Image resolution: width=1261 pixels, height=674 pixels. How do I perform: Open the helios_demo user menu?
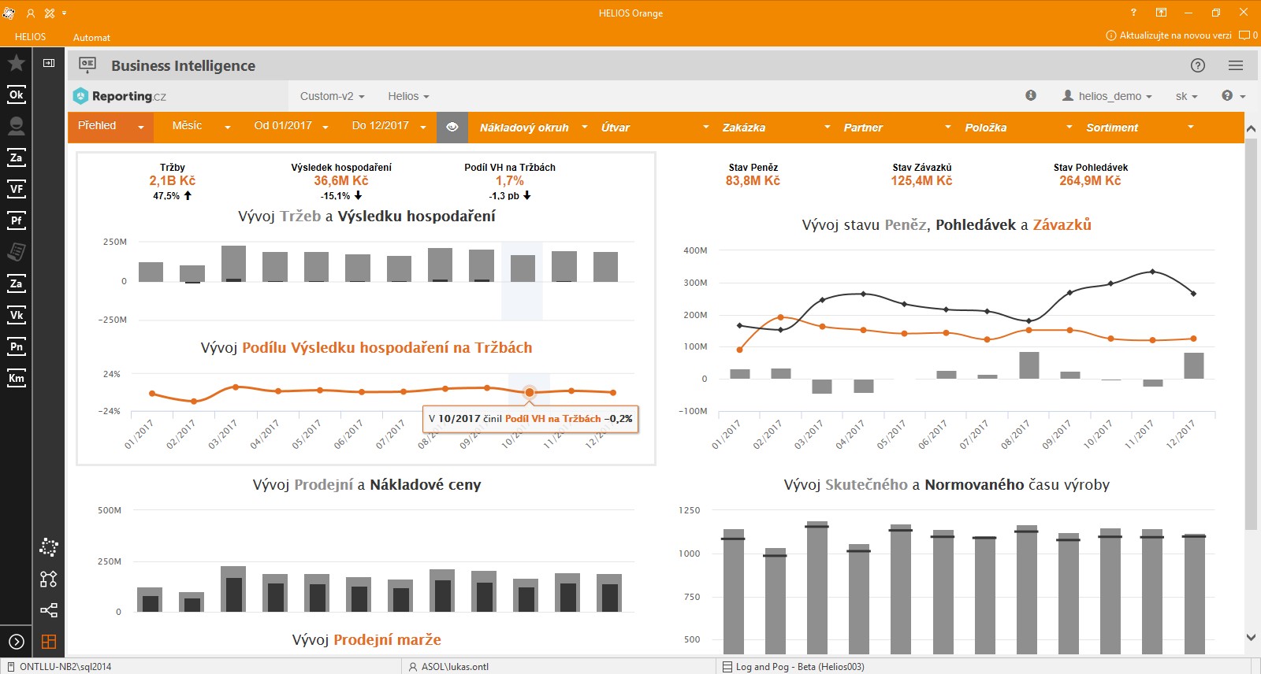pos(1107,96)
